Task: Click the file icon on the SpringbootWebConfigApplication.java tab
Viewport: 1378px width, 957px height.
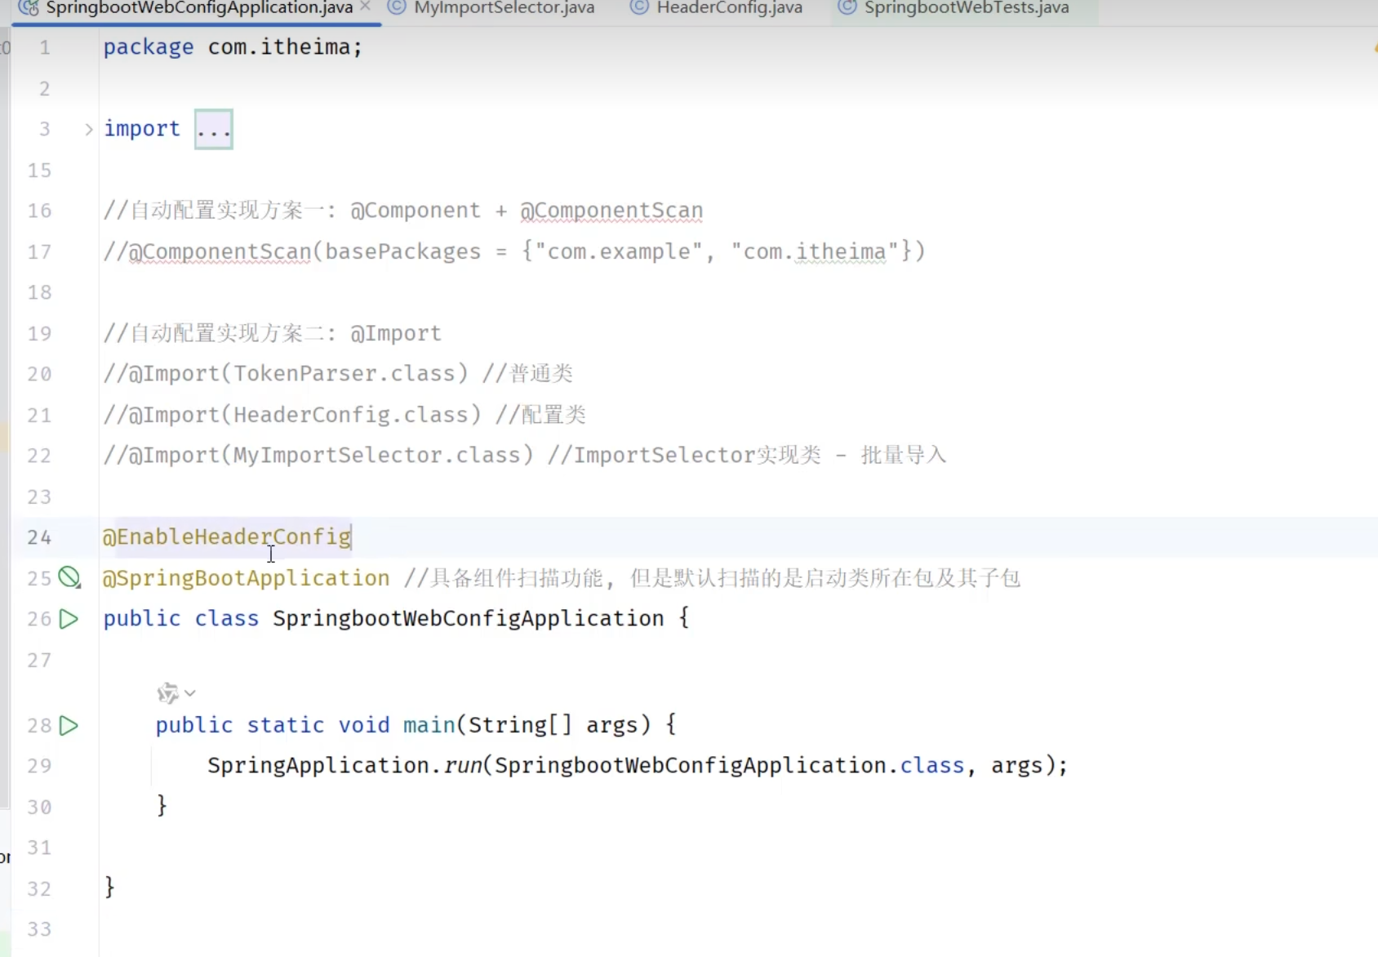Action: pyautogui.click(x=29, y=7)
